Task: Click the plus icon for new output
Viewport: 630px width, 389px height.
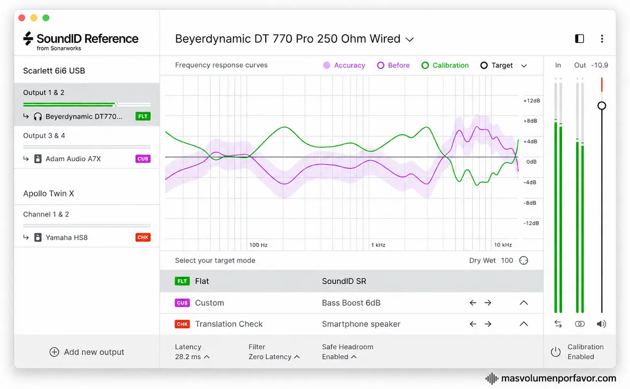Action: pos(54,352)
